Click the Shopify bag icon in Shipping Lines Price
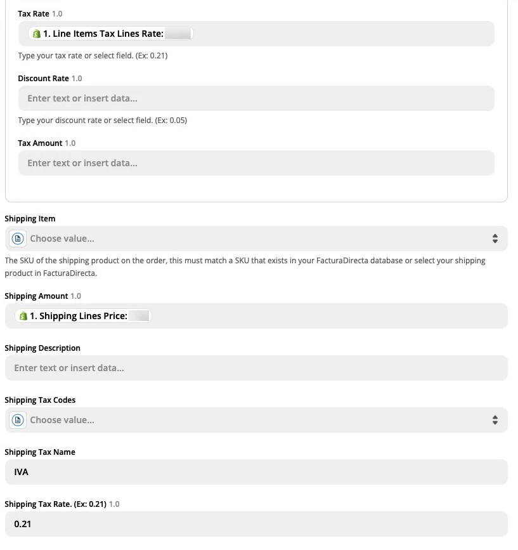 (23, 315)
